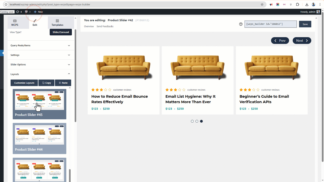Click the Save button
This screenshot has height=182, width=324.
point(305,24)
